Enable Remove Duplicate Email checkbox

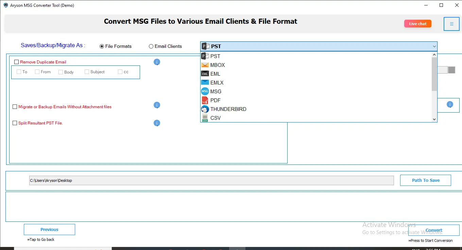point(16,62)
